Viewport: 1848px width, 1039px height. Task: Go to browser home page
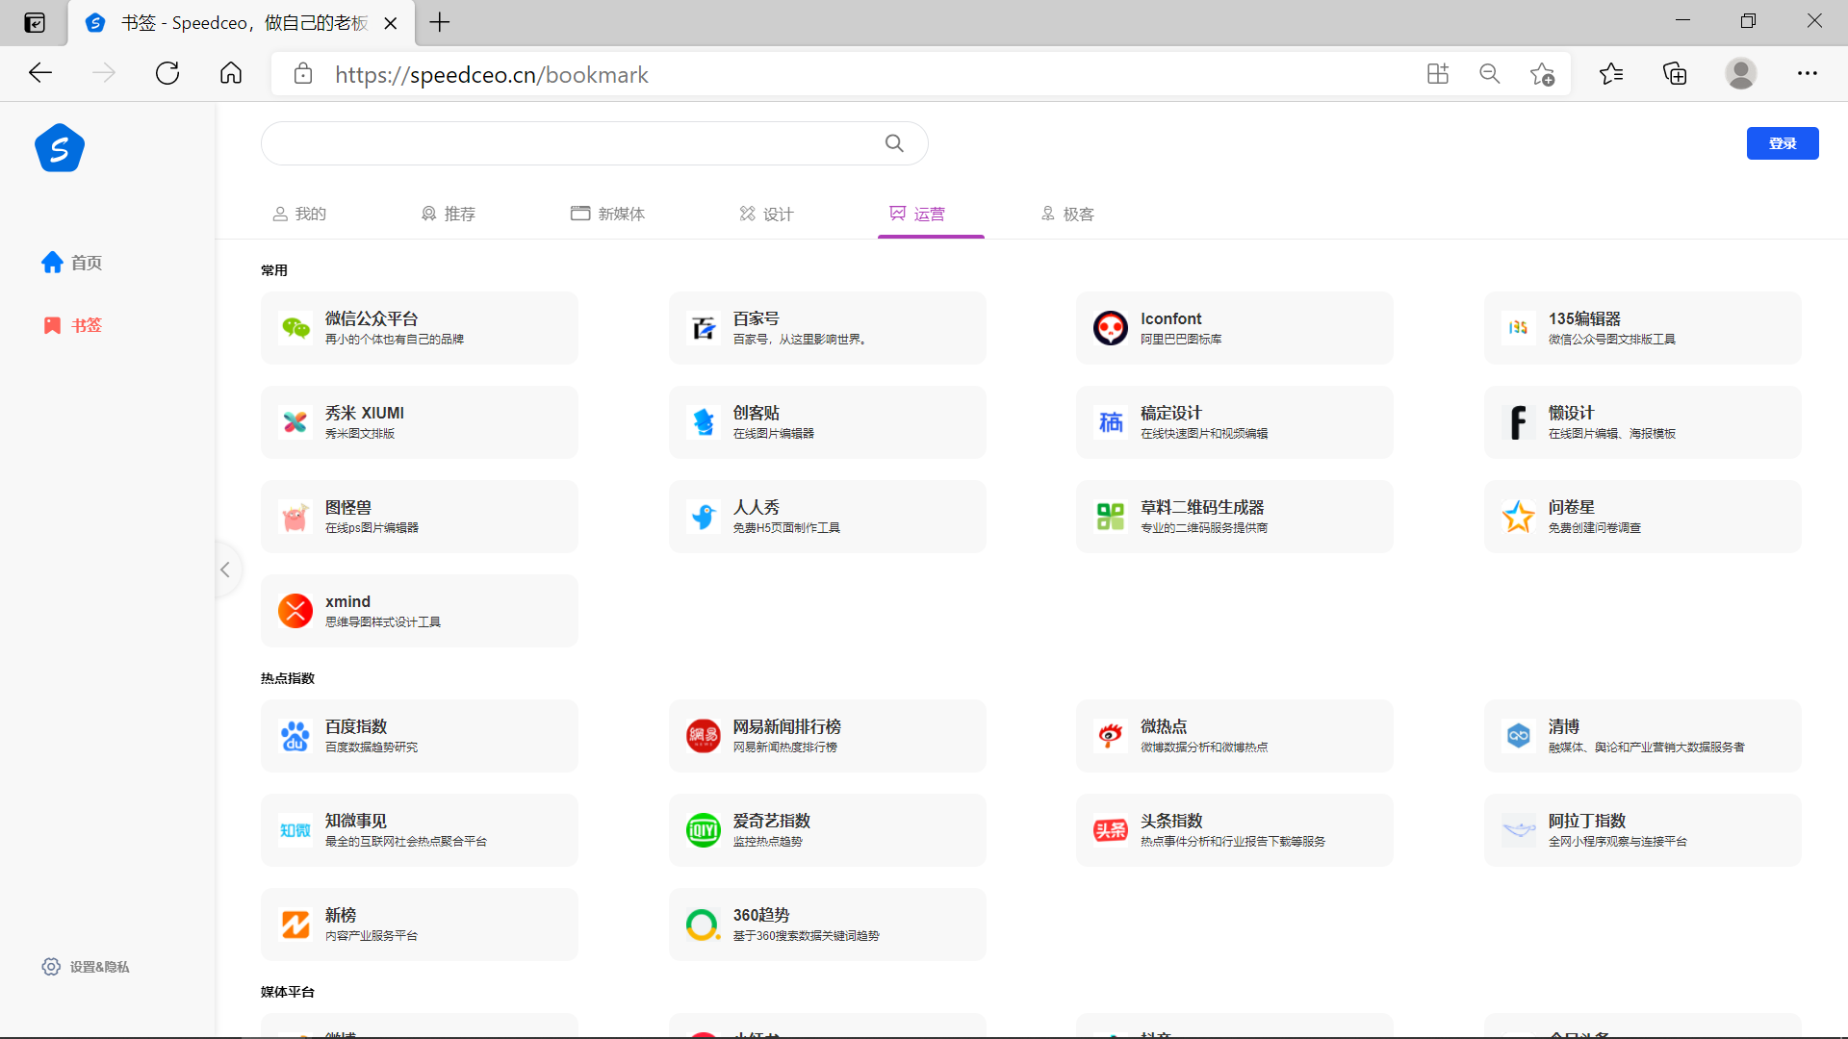(231, 73)
